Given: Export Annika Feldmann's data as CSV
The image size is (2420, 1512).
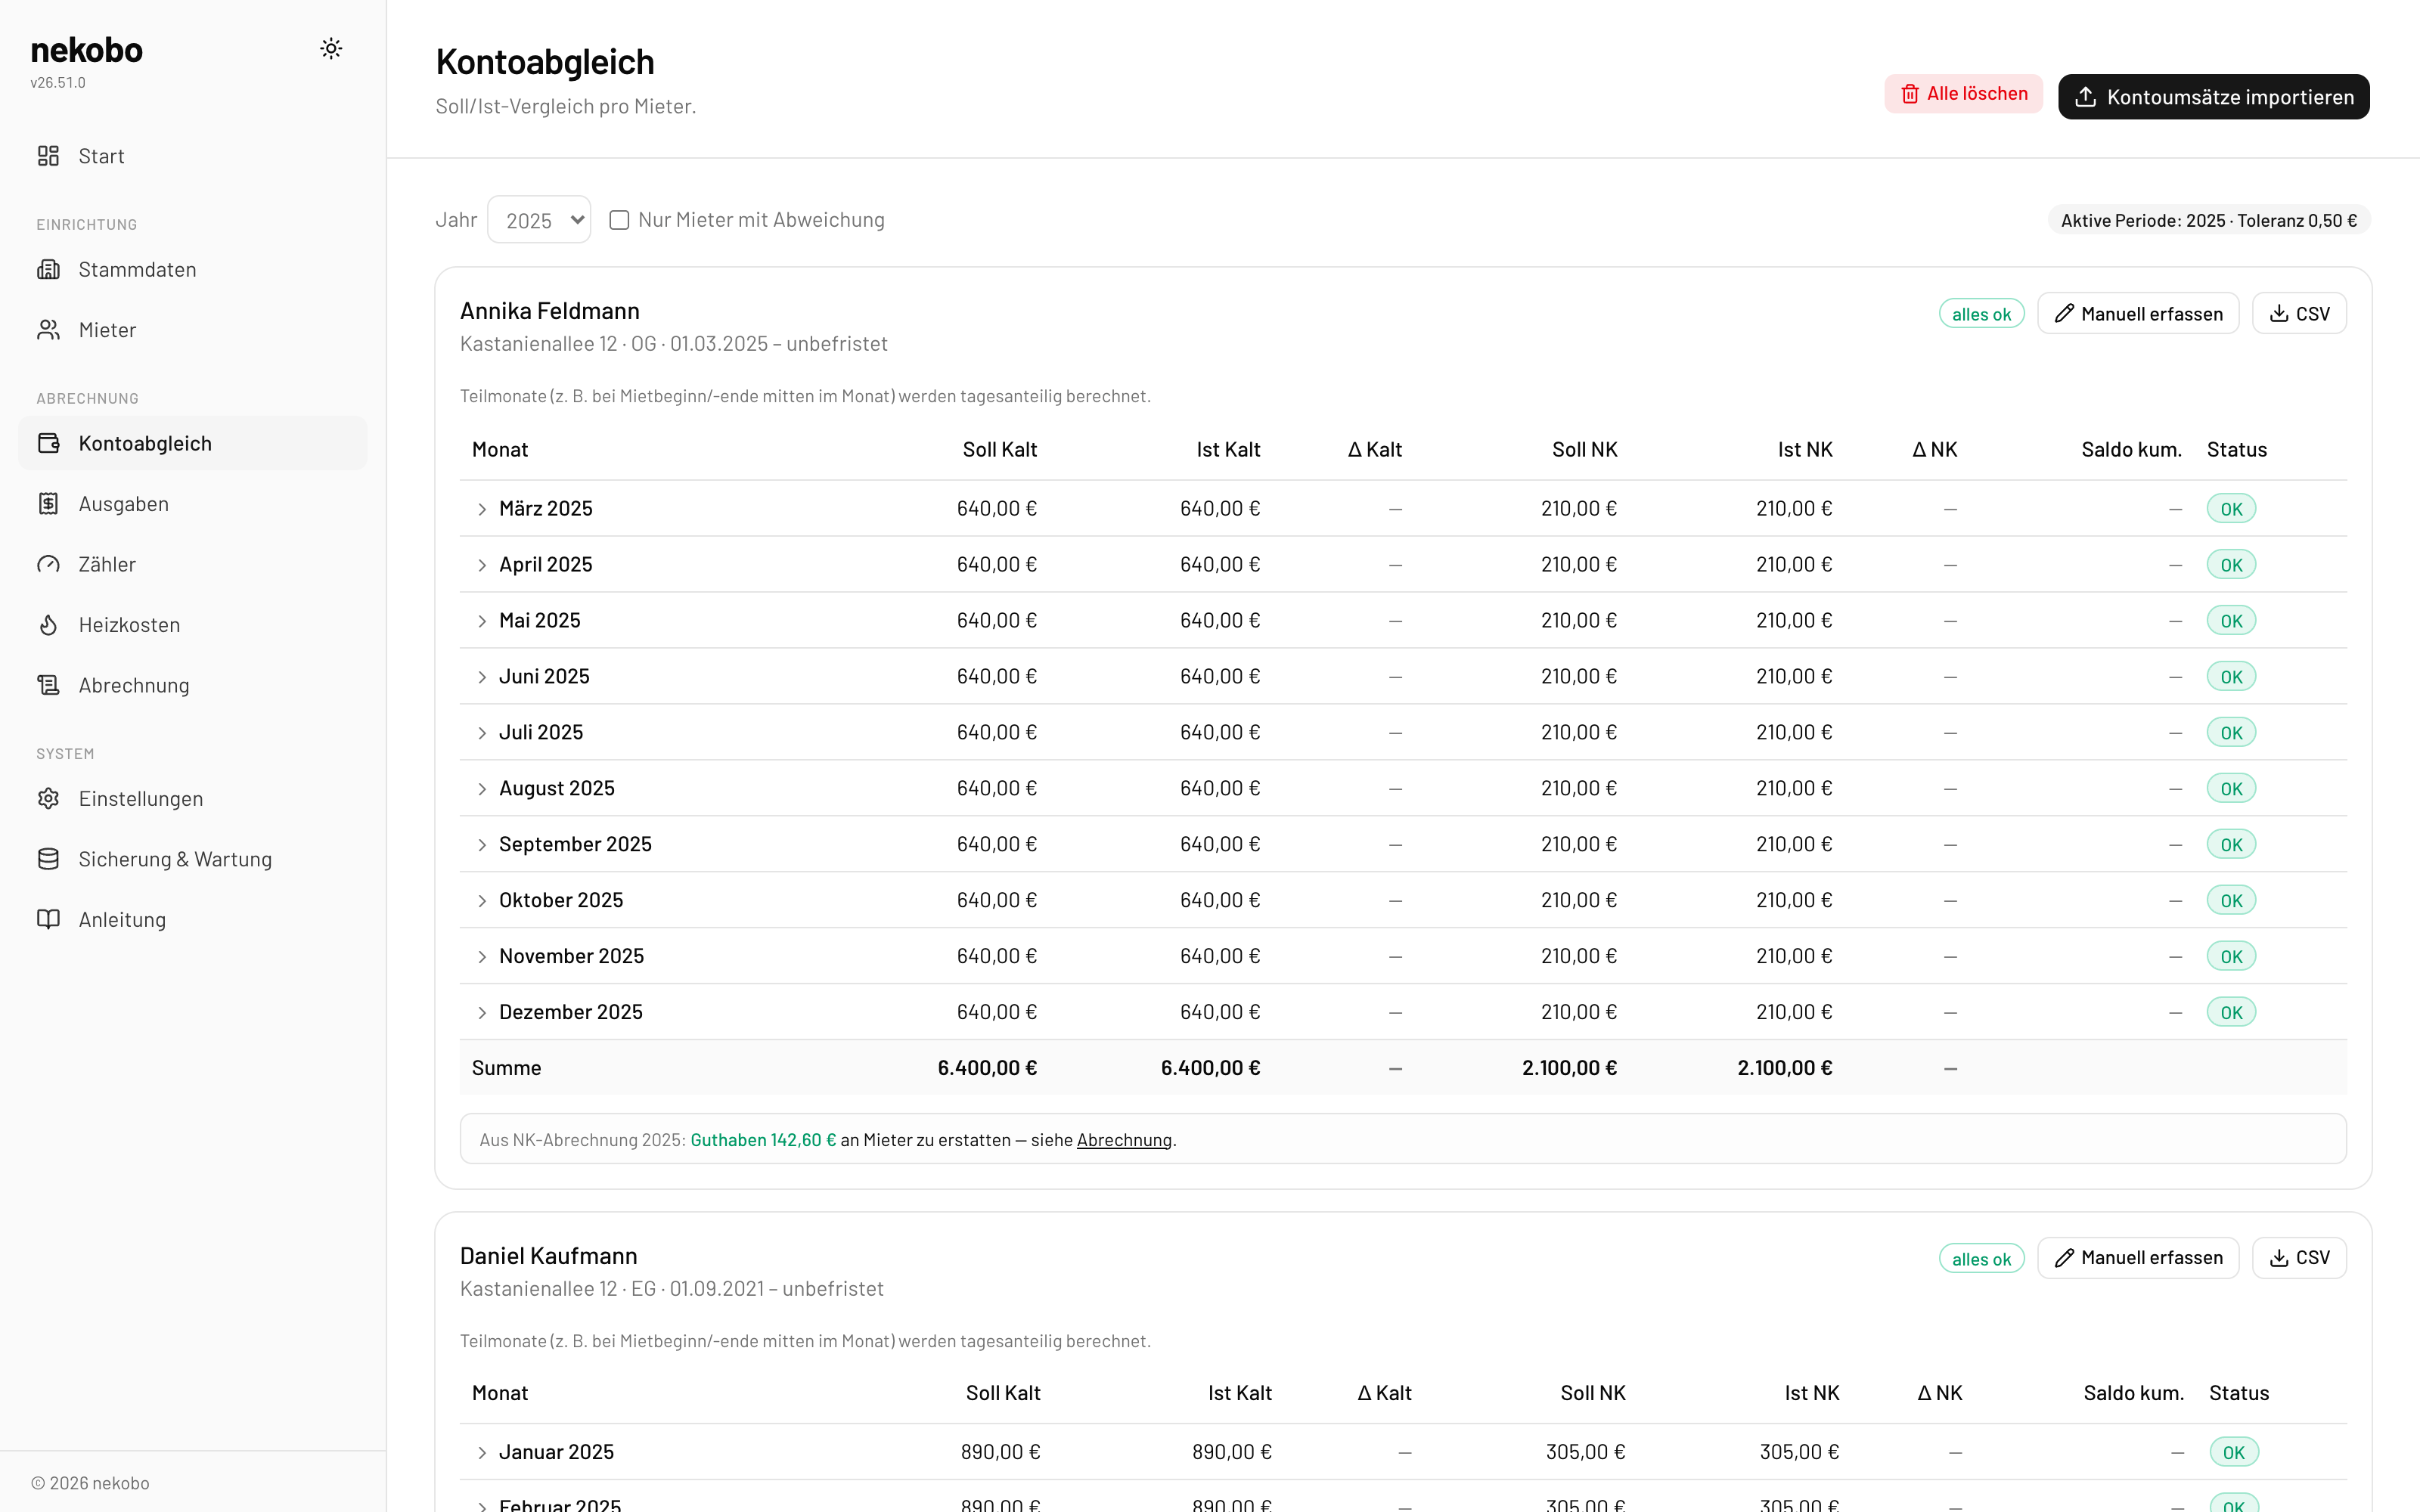Looking at the screenshot, I should 2299,314.
